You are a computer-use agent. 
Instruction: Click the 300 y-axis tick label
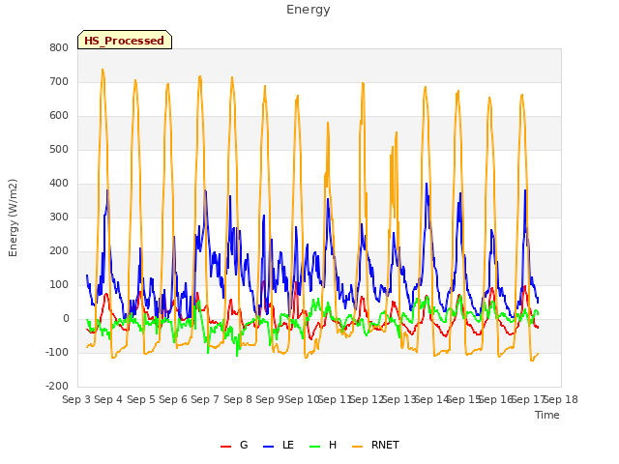click(59, 217)
